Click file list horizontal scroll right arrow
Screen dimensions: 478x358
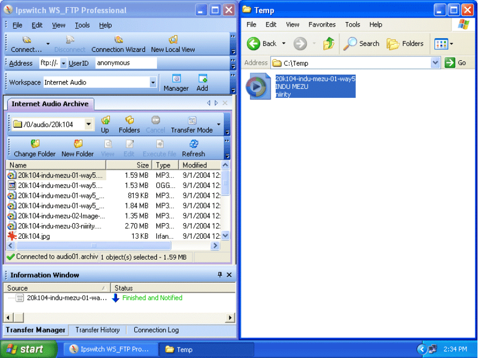click(215, 246)
